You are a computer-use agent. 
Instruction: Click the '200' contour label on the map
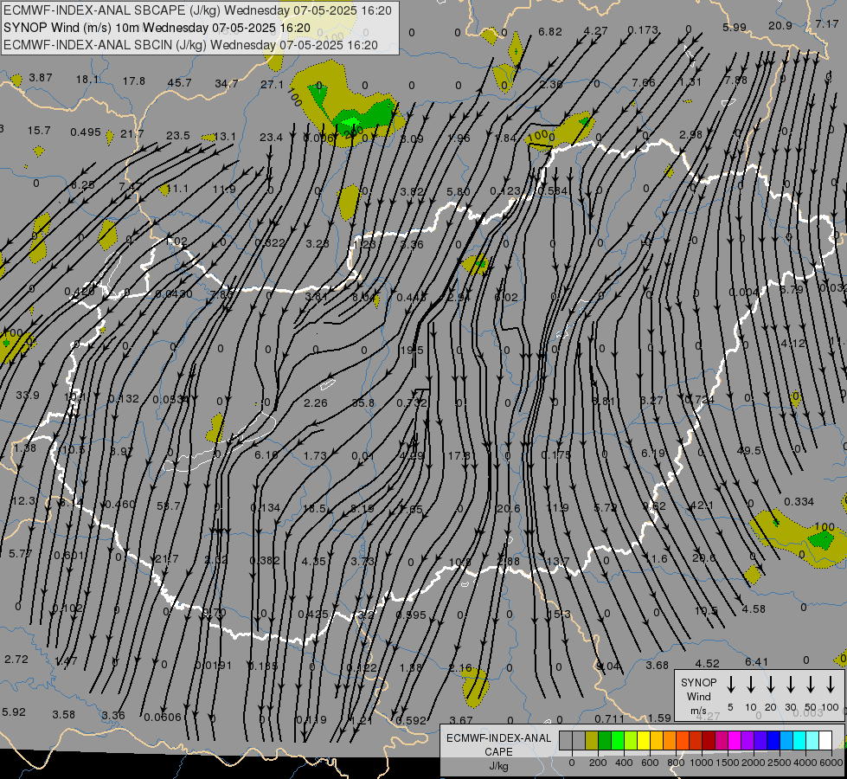click(x=354, y=132)
